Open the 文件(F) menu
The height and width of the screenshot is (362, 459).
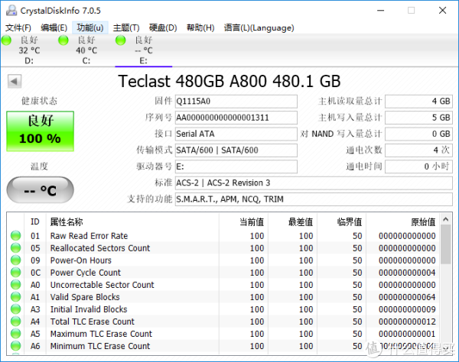(x=18, y=27)
